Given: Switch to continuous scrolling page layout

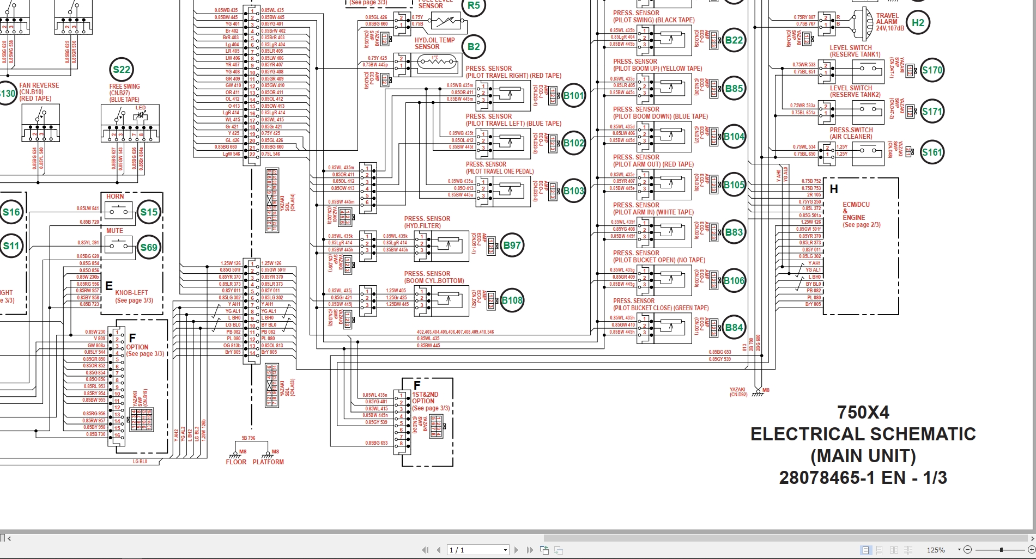Looking at the screenshot, I should [880, 550].
